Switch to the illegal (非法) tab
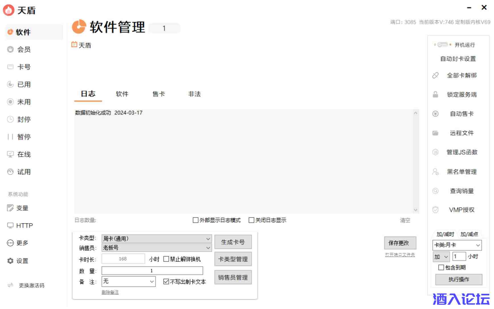The image size is (494, 309). pyautogui.click(x=194, y=94)
